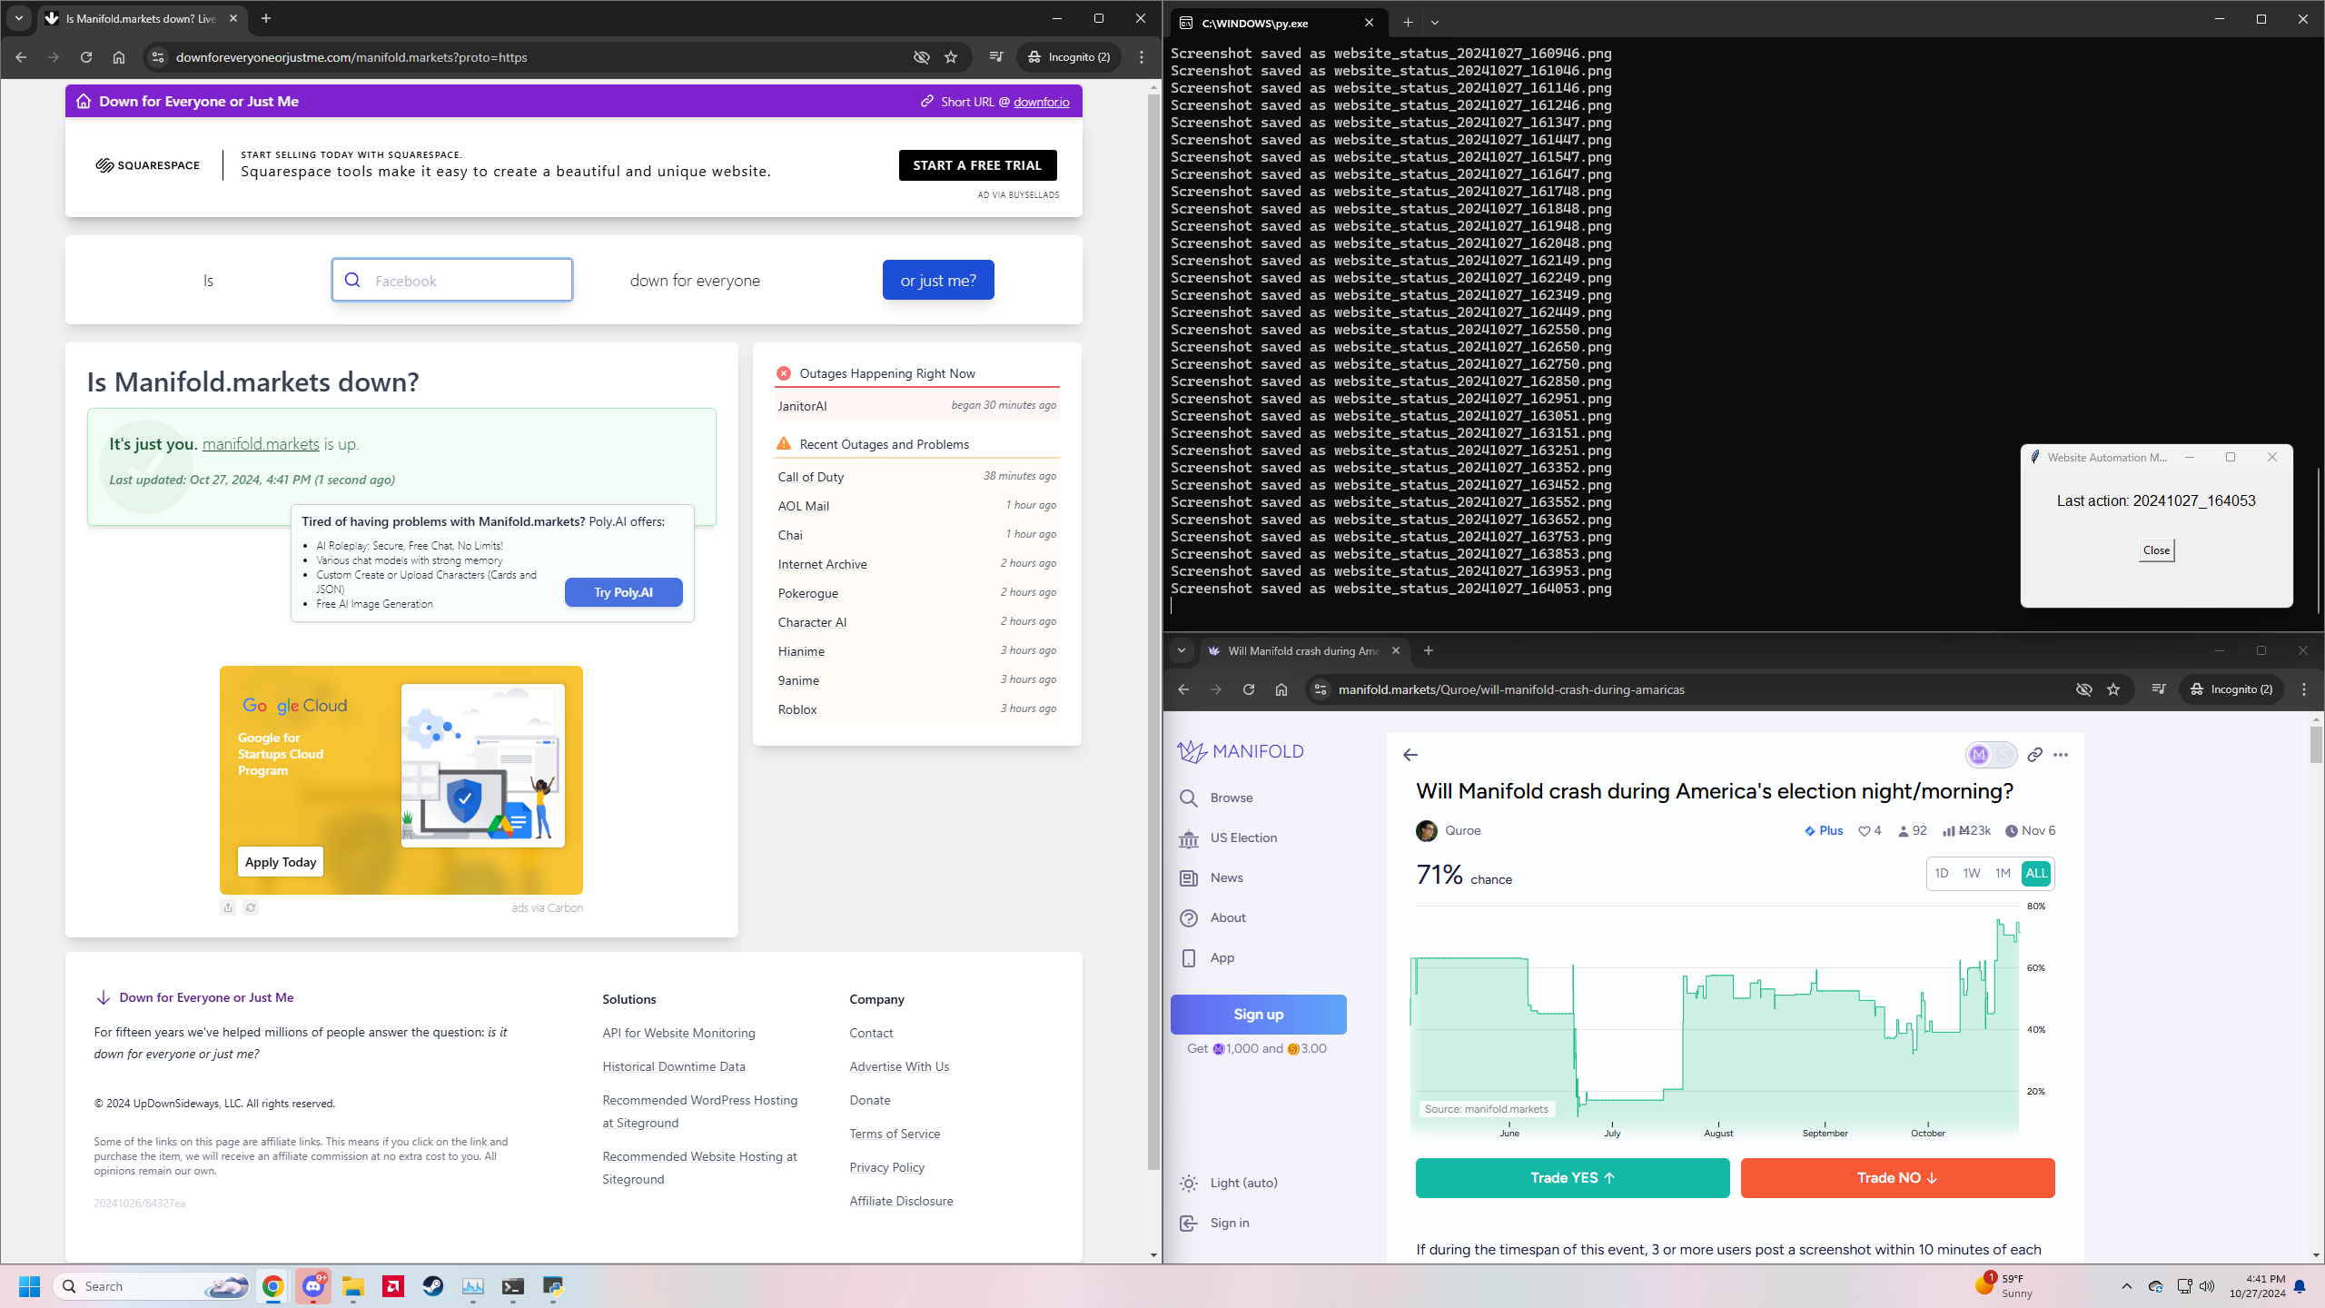Image resolution: width=2325 pixels, height=1308 pixels.
Task: Go back in the Manifold browser window
Action: tap(1183, 689)
